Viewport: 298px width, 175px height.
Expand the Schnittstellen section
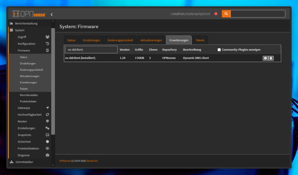coord(24,162)
